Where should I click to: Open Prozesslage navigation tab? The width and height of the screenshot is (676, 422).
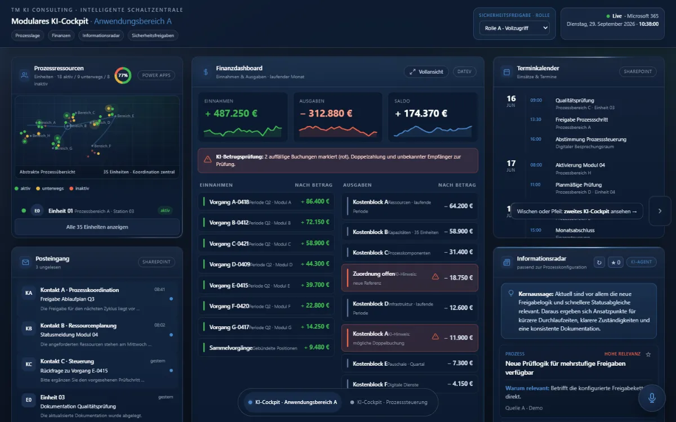click(27, 35)
